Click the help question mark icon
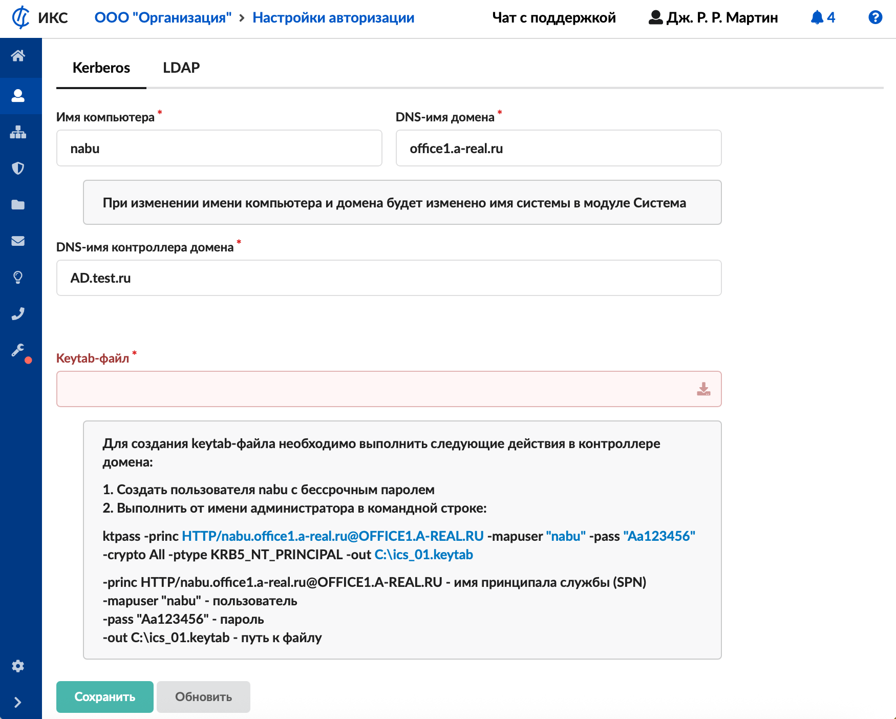The image size is (896, 719). 875,18
